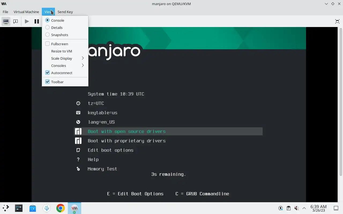Click the System time 10:39 UTC line
Screen dimensions: 343x214
click(x=116, y=94)
